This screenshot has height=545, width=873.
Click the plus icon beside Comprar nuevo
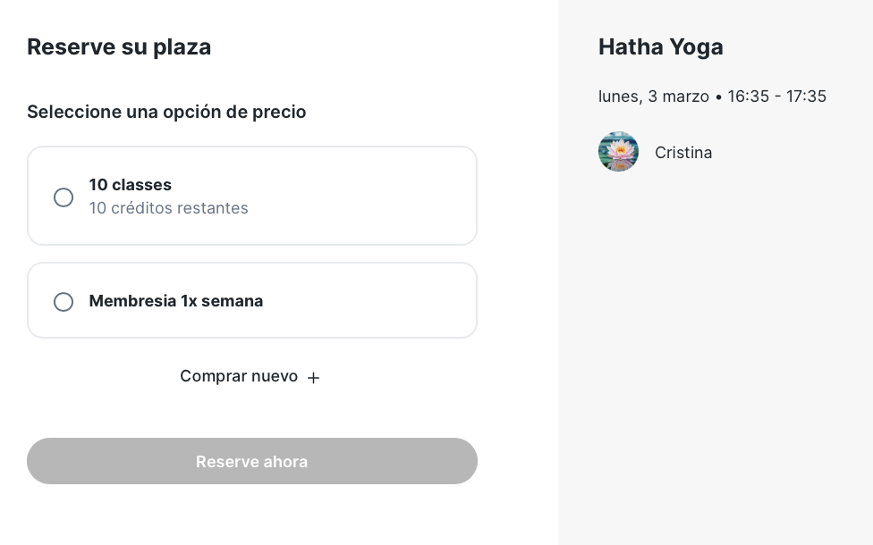pos(313,378)
